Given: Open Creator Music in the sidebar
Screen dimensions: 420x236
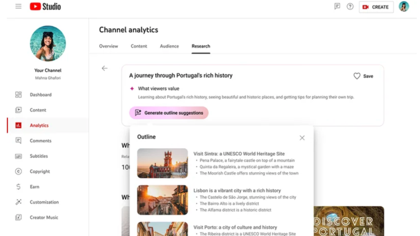Looking at the screenshot, I should (x=44, y=218).
